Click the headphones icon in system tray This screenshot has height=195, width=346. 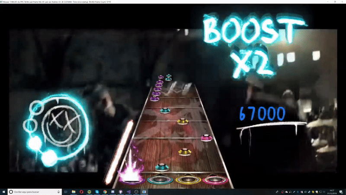[290, 192]
